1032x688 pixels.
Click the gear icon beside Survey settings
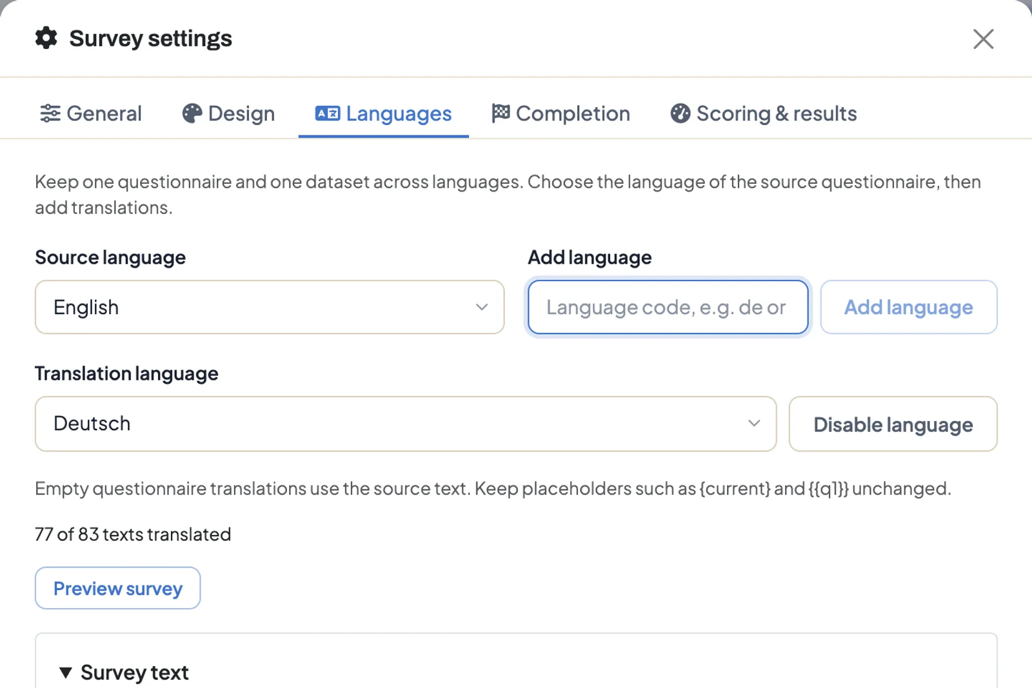pos(46,38)
